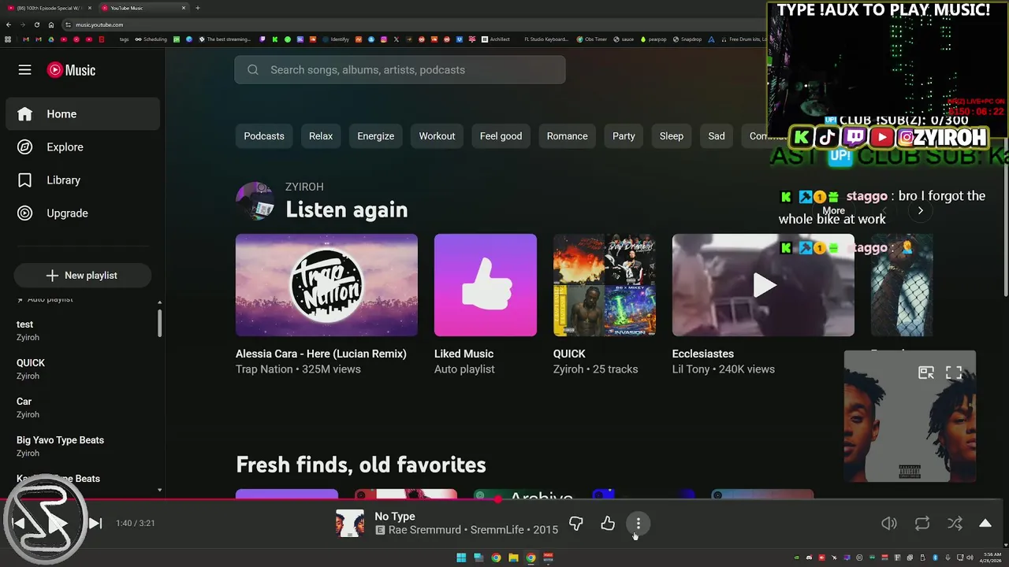
Task: Click the taskbar clock
Action: point(991,558)
